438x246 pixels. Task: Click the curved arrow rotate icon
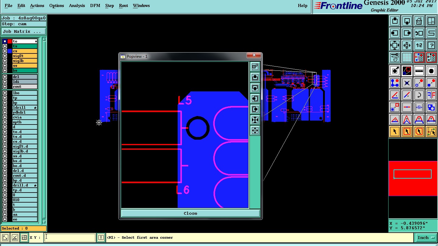coord(419,95)
